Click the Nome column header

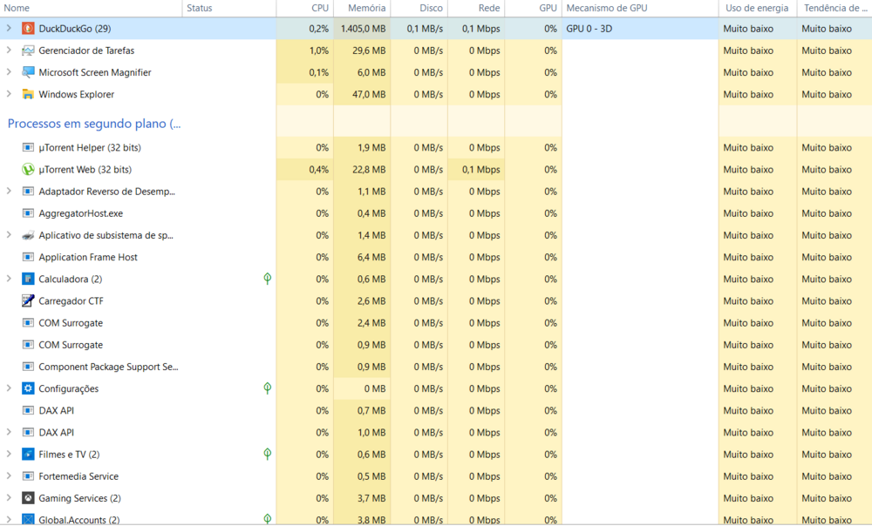click(17, 8)
